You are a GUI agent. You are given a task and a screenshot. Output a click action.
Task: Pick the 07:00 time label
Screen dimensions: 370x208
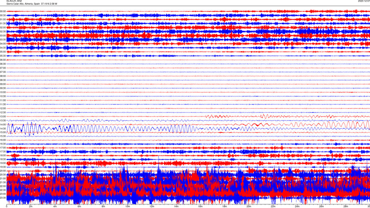(3, 68)
